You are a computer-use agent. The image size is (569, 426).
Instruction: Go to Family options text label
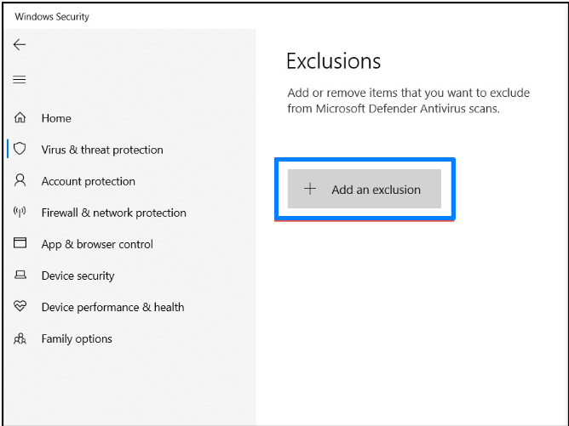click(x=77, y=338)
